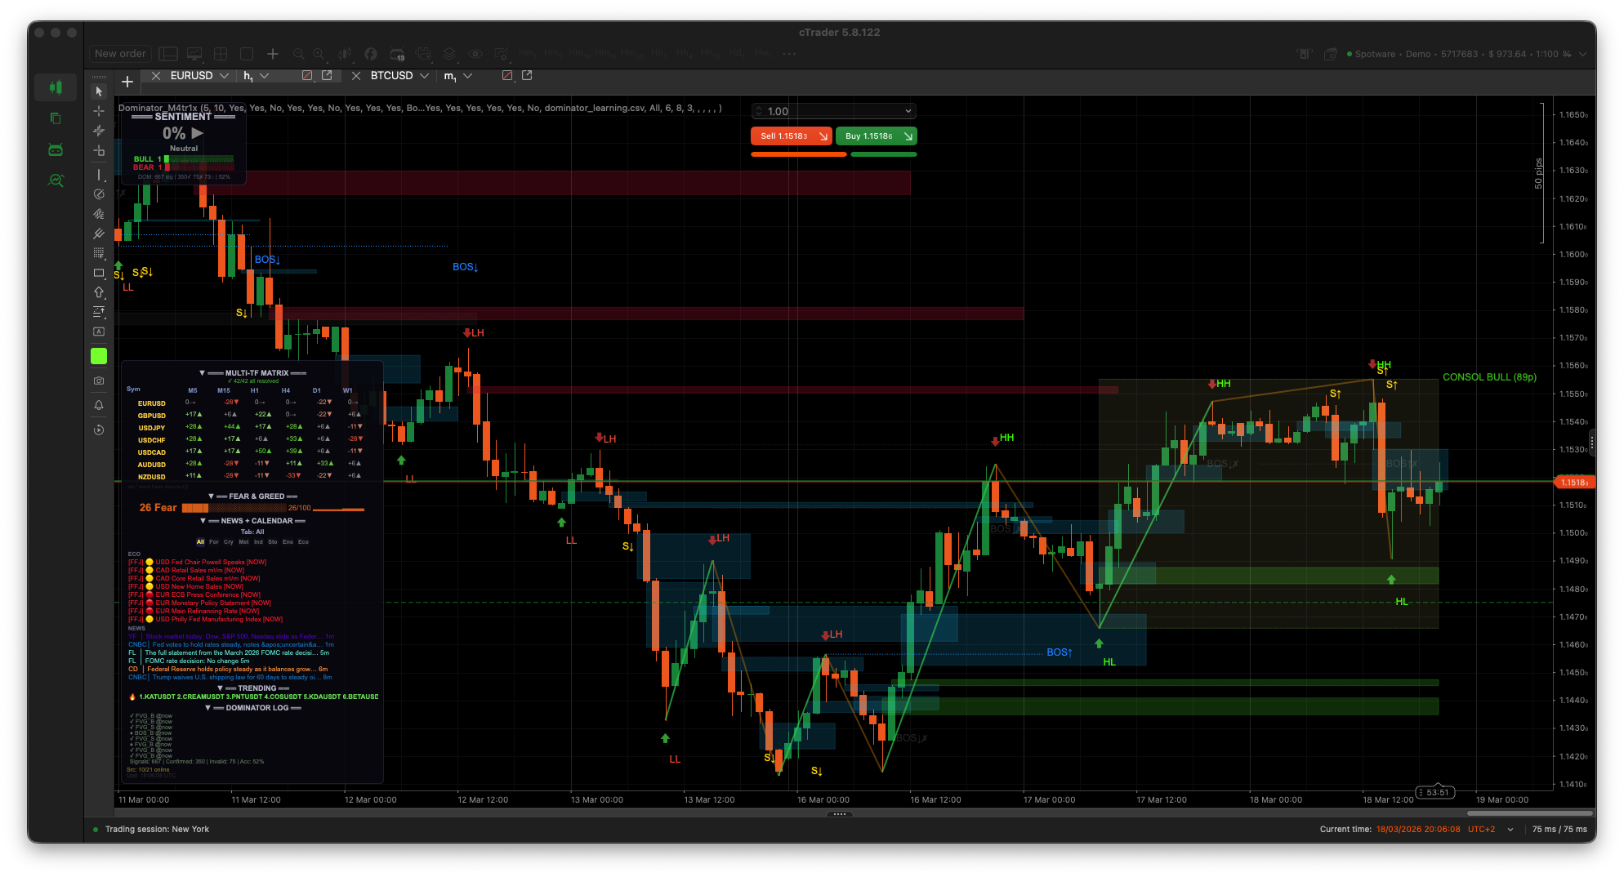Detach the EURUSD chart into new window
Viewport: 1624px width, 877px height.
[327, 75]
